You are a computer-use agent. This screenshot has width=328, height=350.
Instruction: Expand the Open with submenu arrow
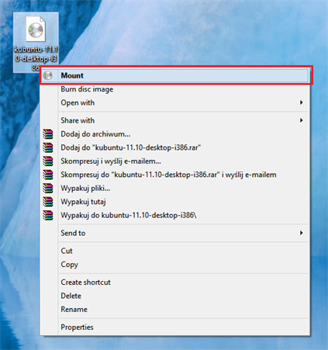(x=302, y=102)
